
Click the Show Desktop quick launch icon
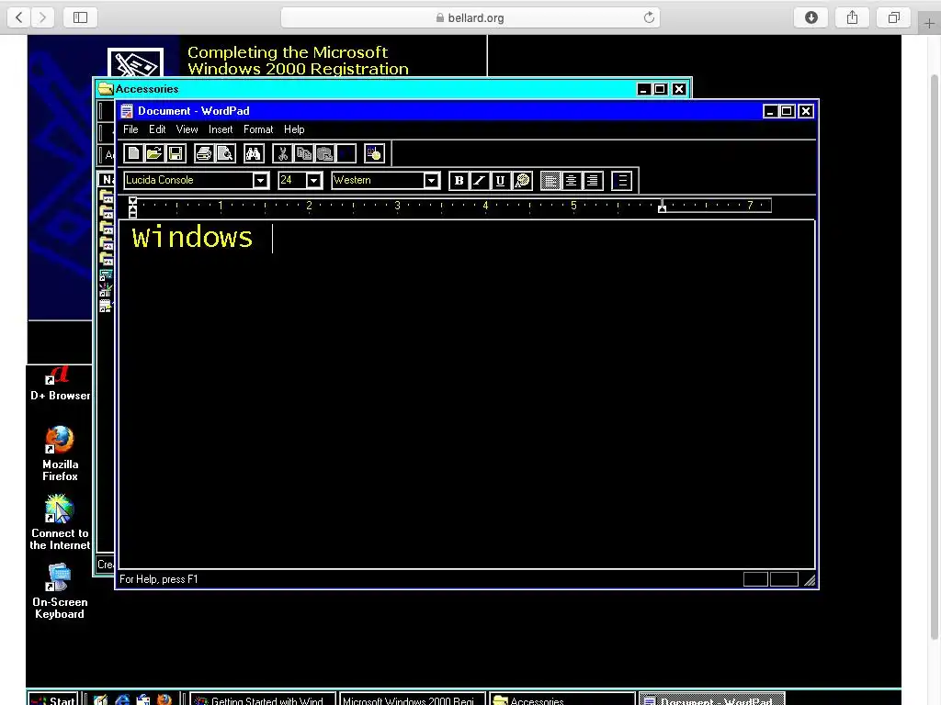pos(101,699)
